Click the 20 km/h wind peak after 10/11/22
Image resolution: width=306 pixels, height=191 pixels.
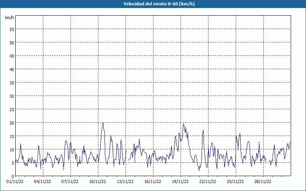coord(103,123)
